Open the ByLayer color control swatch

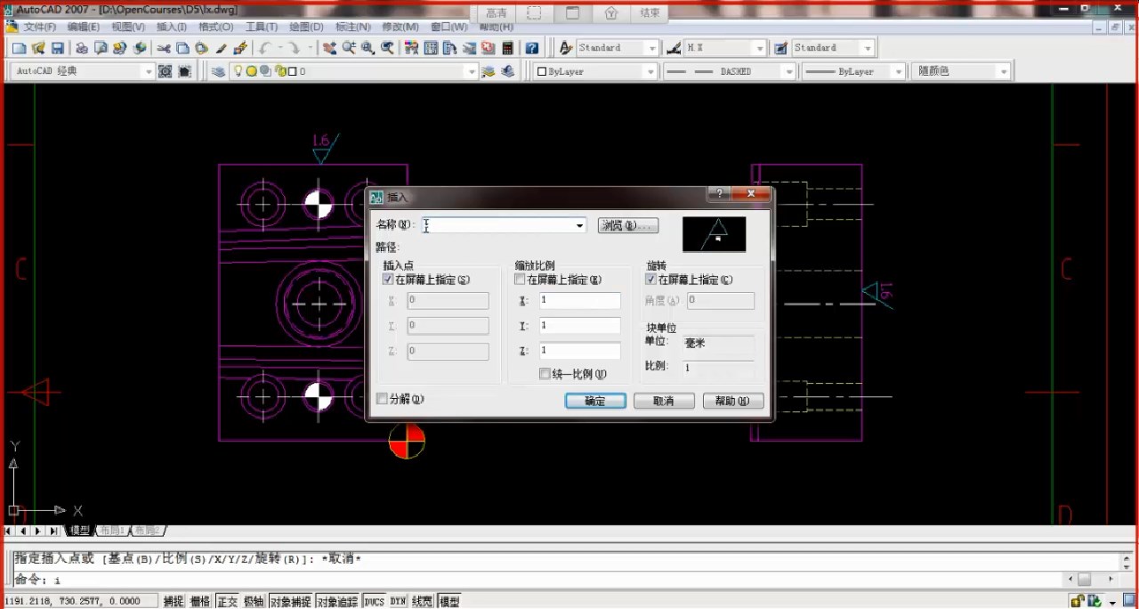tap(596, 71)
